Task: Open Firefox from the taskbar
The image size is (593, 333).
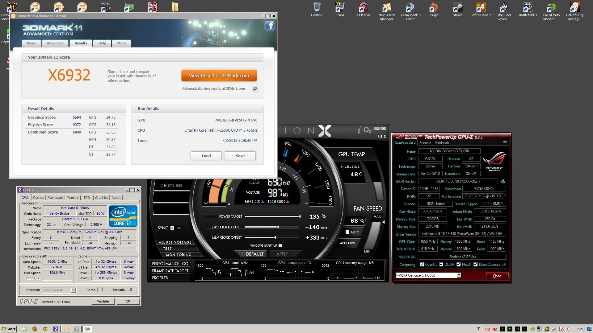Action: (35, 329)
